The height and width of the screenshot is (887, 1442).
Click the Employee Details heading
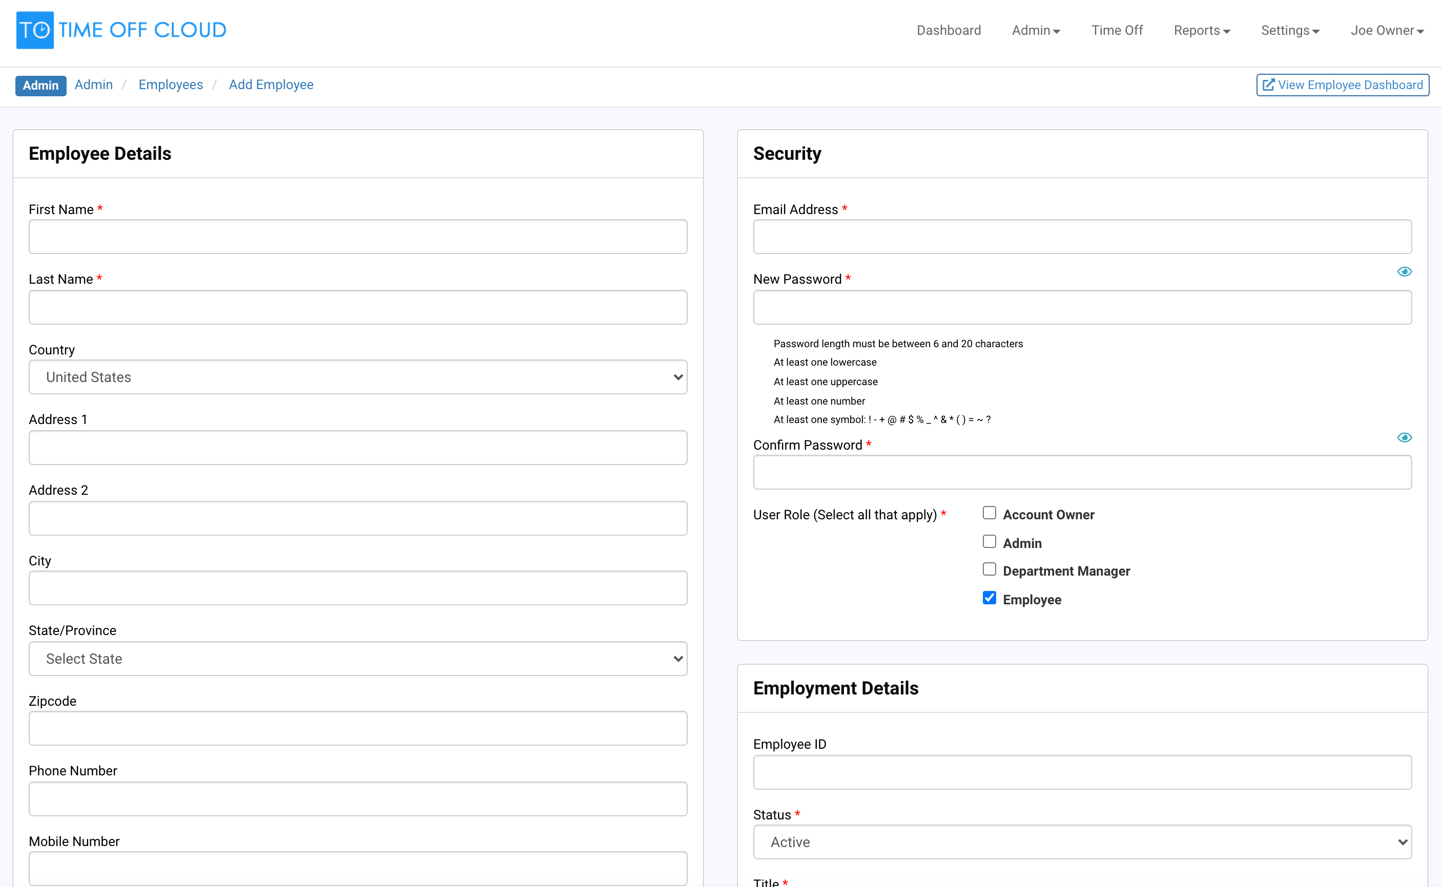click(100, 154)
